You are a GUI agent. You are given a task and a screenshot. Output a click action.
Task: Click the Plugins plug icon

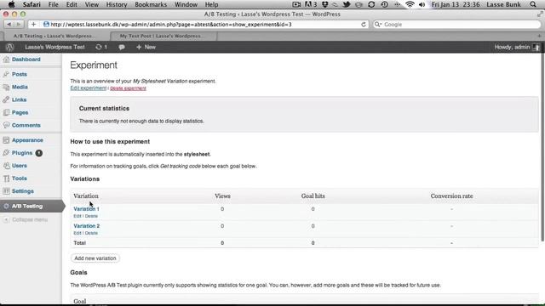tap(6, 153)
